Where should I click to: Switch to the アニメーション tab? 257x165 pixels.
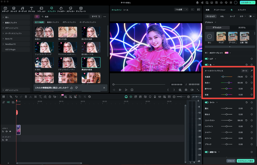[220, 10]
